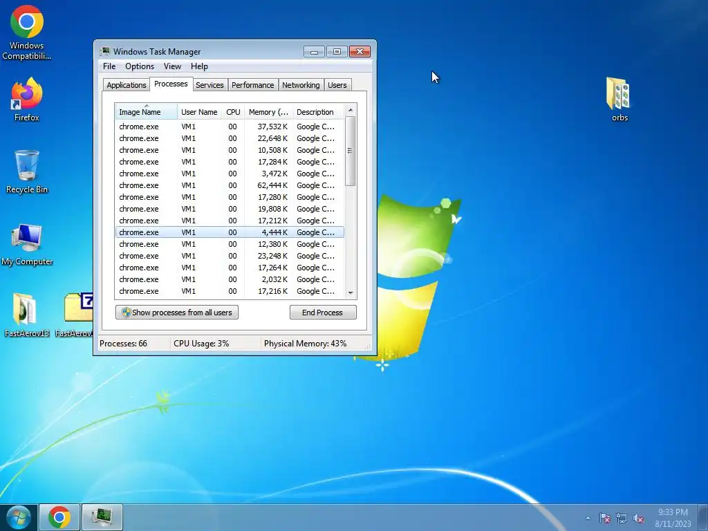Click CPU Usage: 3% status entry

coord(201,344)
